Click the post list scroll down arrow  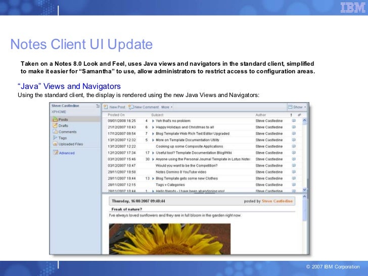304,190
